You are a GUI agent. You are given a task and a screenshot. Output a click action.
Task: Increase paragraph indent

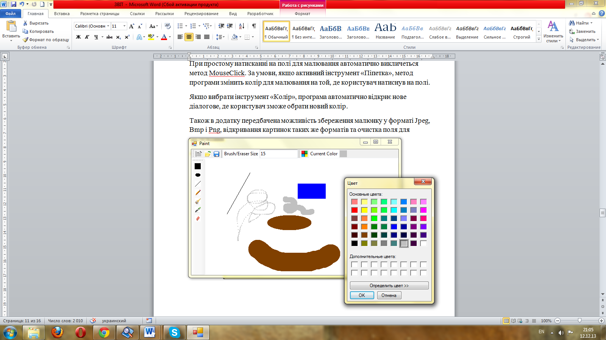point(230,26)
